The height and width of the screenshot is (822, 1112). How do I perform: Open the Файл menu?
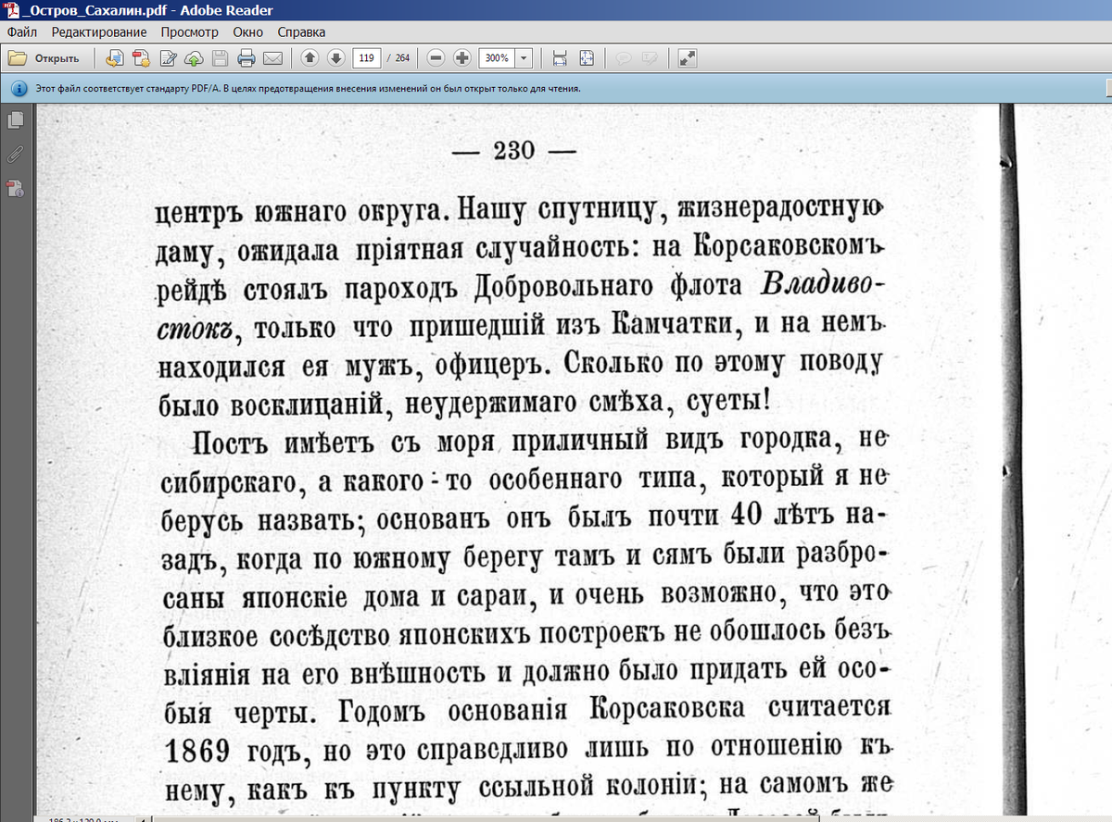click(21, 31)
